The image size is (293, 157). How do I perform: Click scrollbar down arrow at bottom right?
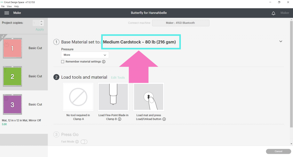pos(291,144)
